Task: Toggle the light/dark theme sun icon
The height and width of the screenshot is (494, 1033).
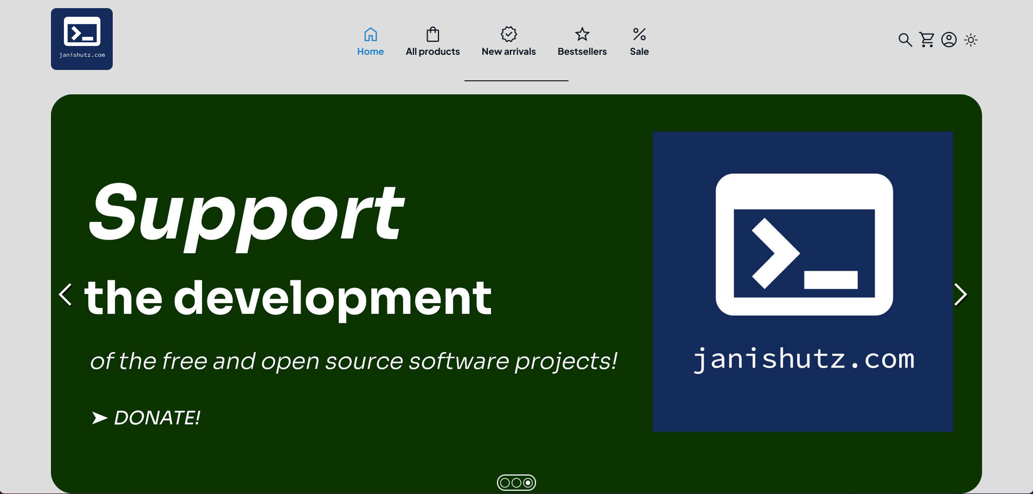Action: coord(971,40)
